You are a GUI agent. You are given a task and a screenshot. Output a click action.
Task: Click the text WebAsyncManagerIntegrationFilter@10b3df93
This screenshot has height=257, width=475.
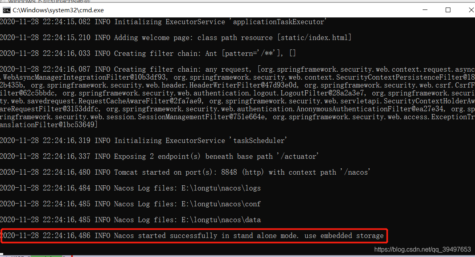(x=84, y=77)
